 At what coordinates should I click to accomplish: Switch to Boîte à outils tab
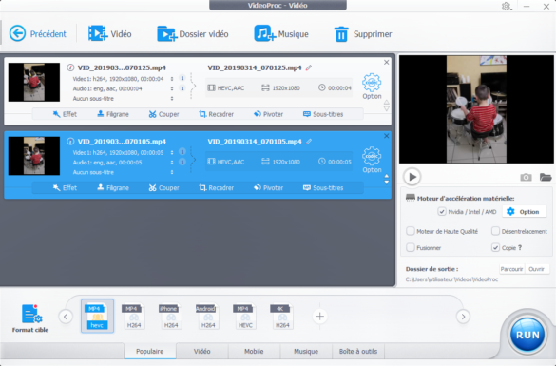[358, 351]
